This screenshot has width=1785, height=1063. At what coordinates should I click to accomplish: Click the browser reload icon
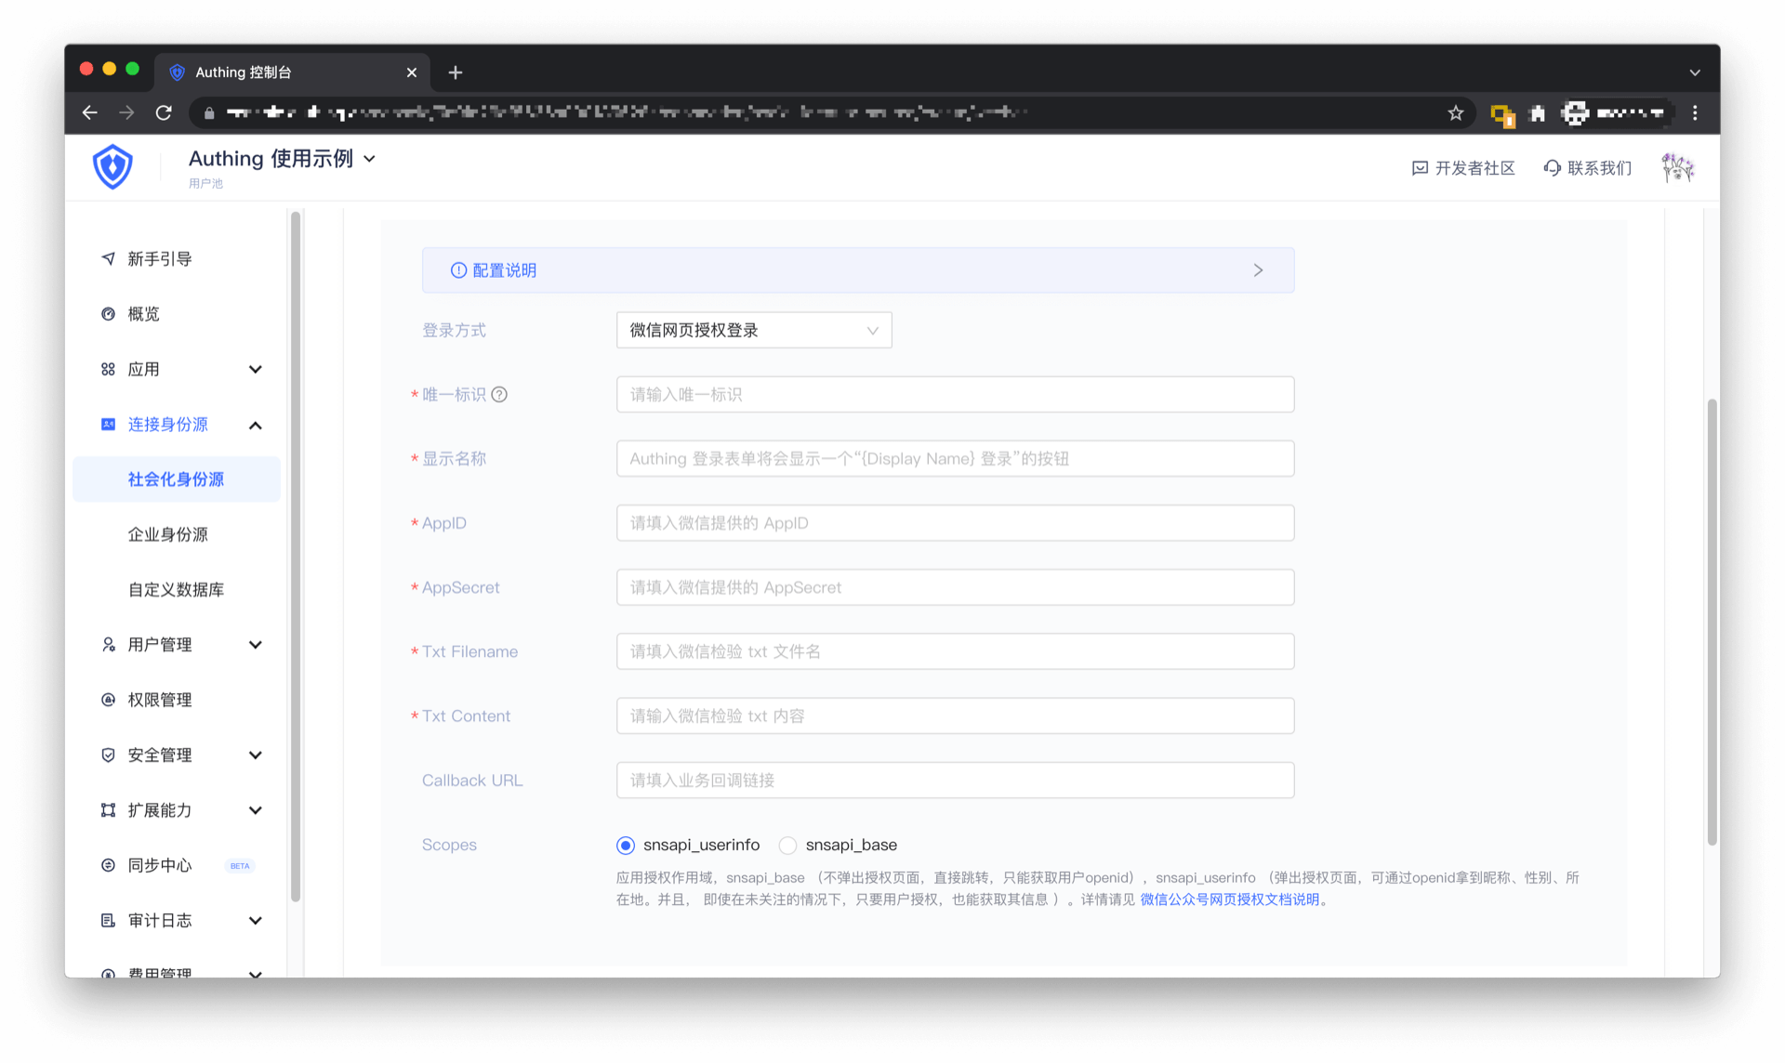(x=164, y=112)
